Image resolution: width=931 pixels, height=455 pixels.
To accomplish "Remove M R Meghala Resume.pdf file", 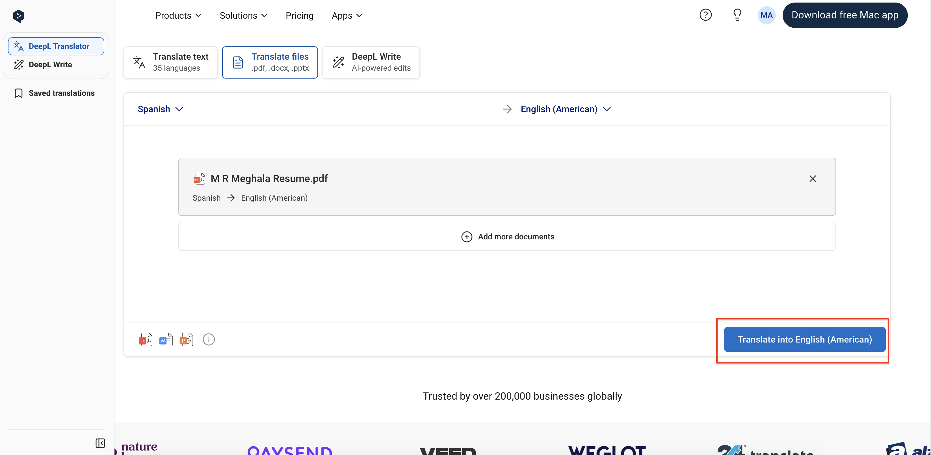I will [813, 179].
